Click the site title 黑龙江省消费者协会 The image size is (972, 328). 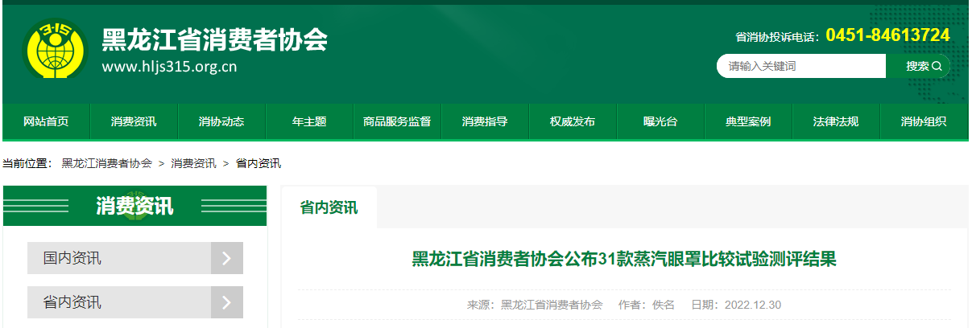click(x=214, y=39)
